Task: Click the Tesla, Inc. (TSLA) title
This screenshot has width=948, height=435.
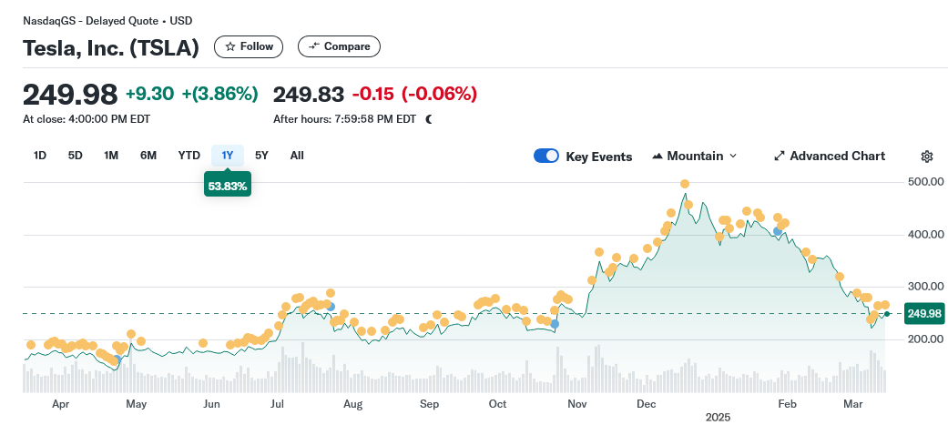Action: click(111, 47)
